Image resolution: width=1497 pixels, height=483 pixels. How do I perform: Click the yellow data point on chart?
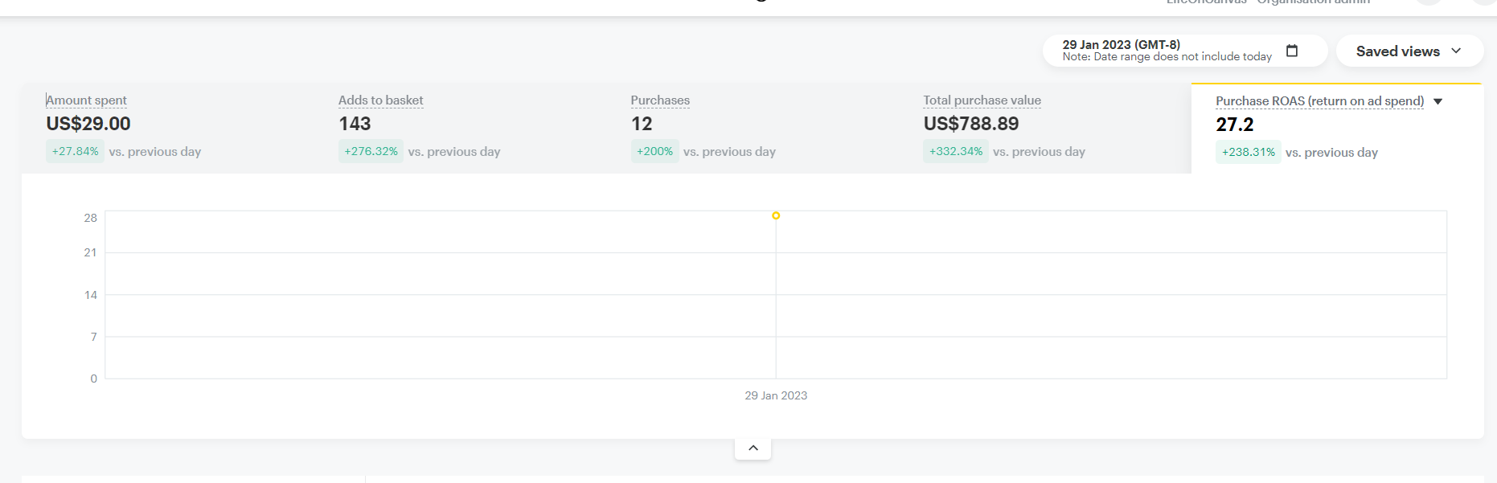click(776, 215)
